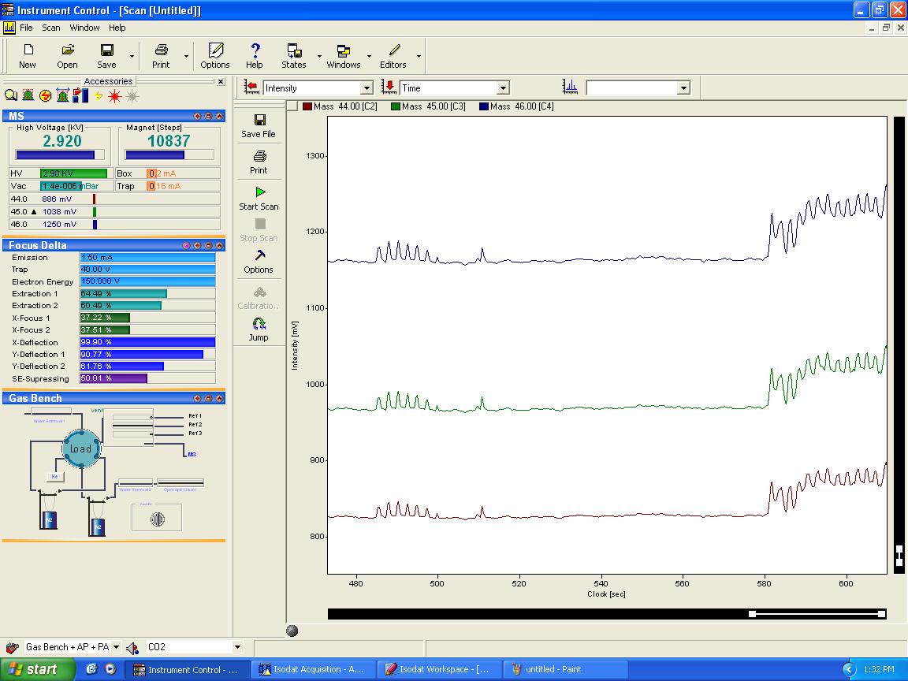This screenshot has height=681, width=908.
Task: Click the Editors pencil toolbar icon
Action: 393,51
